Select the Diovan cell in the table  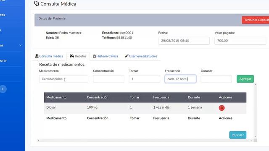coord(51,107)
